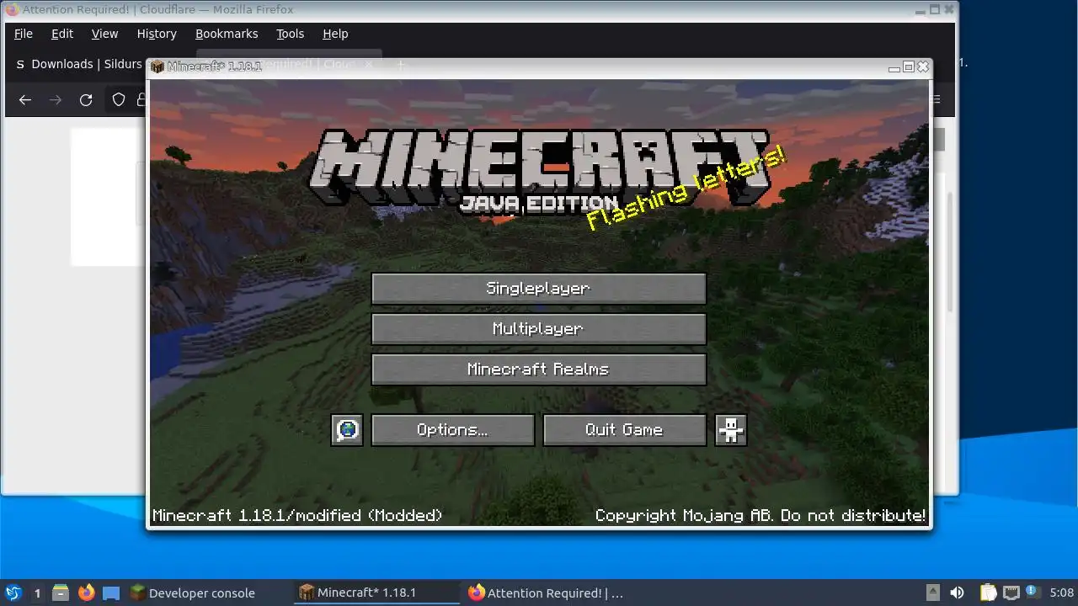Open Firefox History menu
This screenshot has width=1078, height=606.
(x=157, y=34)
